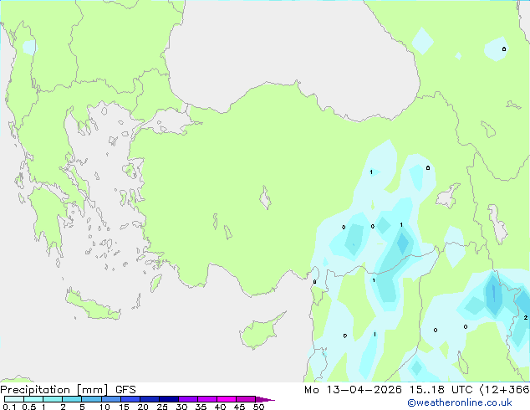Click the 25–30 mm dark navy swatch

tap(169, 399)
